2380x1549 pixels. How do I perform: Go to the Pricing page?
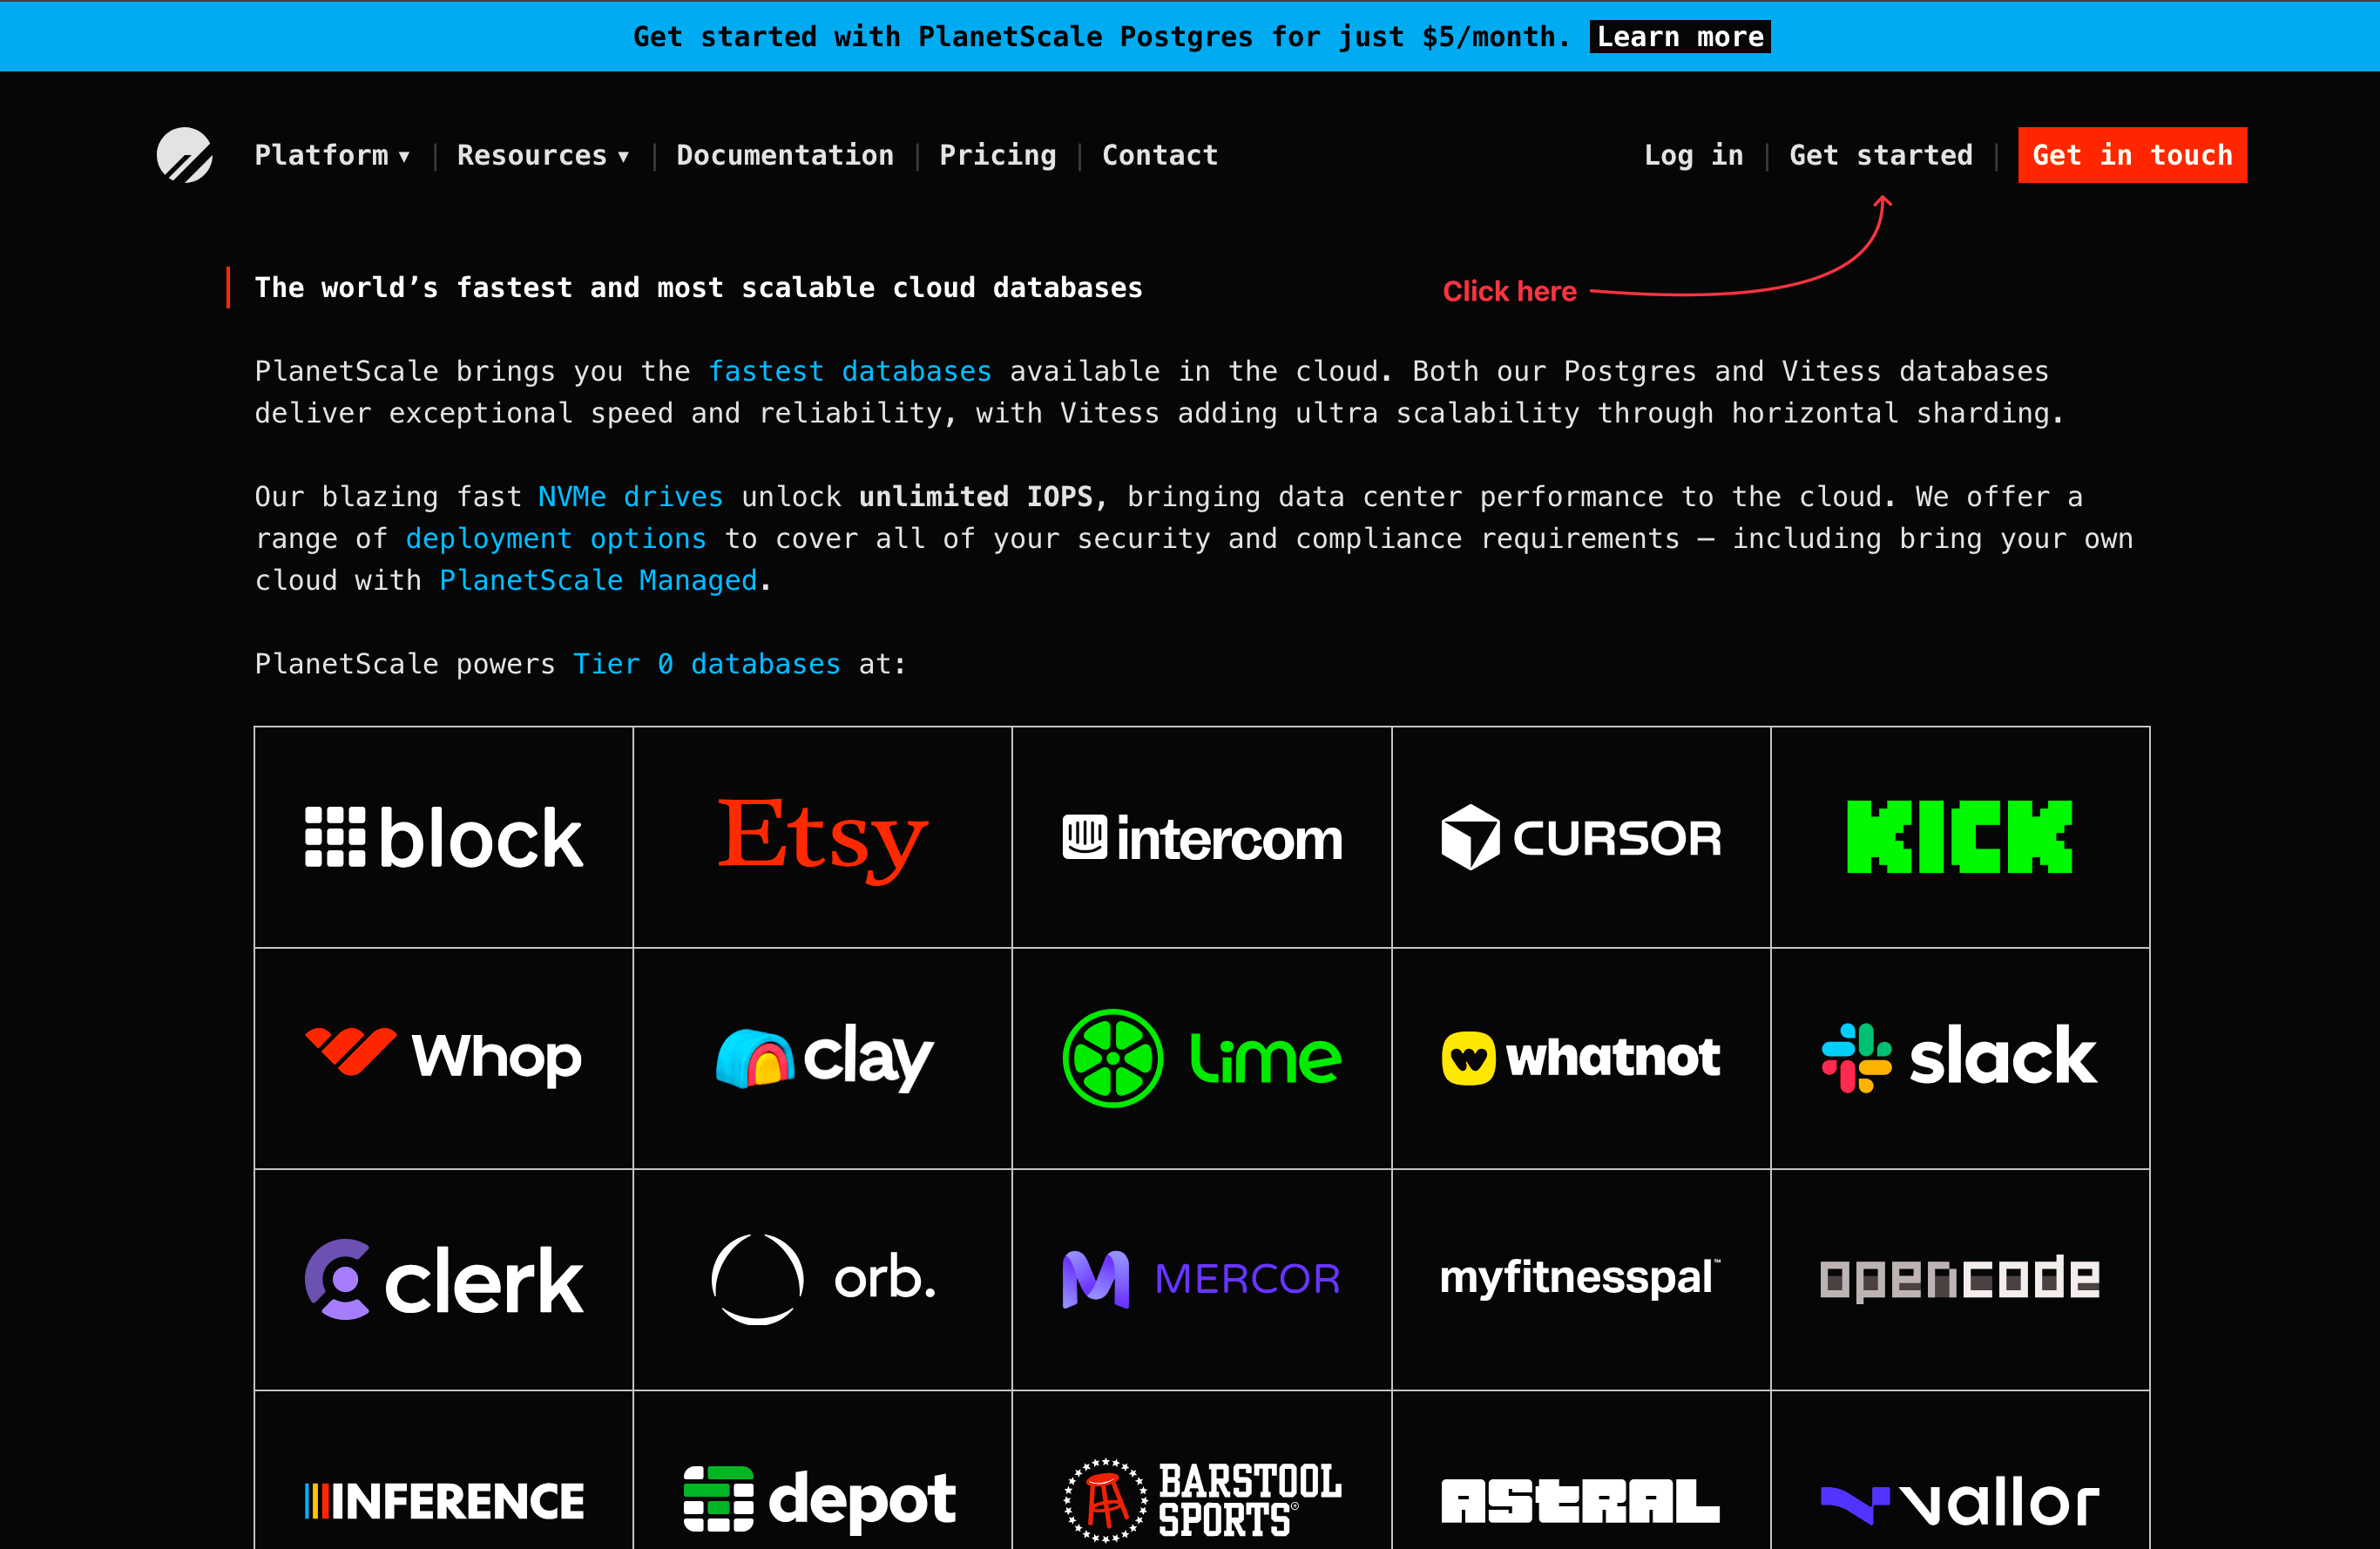click(x=997, y=155)
